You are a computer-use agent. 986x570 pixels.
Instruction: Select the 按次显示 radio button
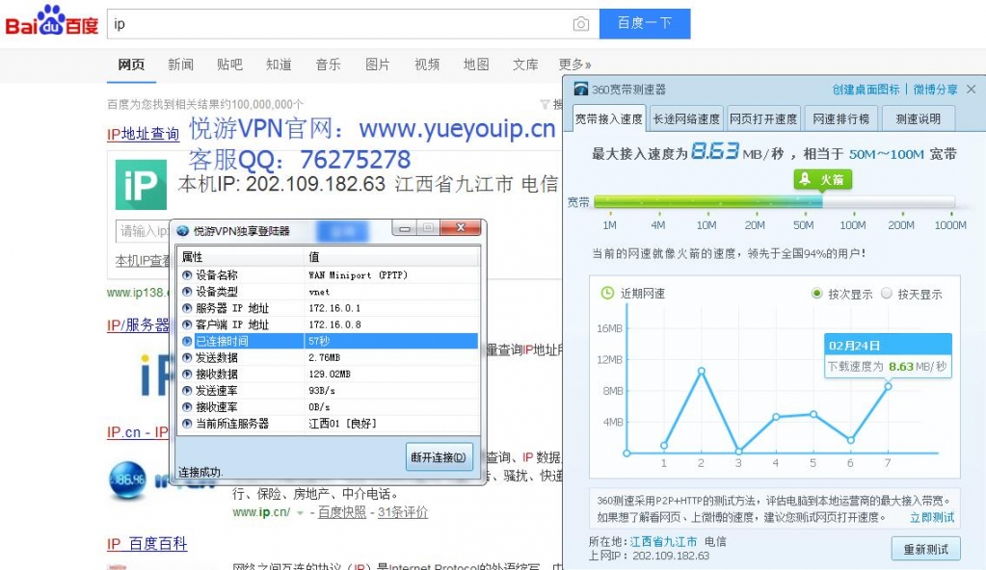click(817, 294)
